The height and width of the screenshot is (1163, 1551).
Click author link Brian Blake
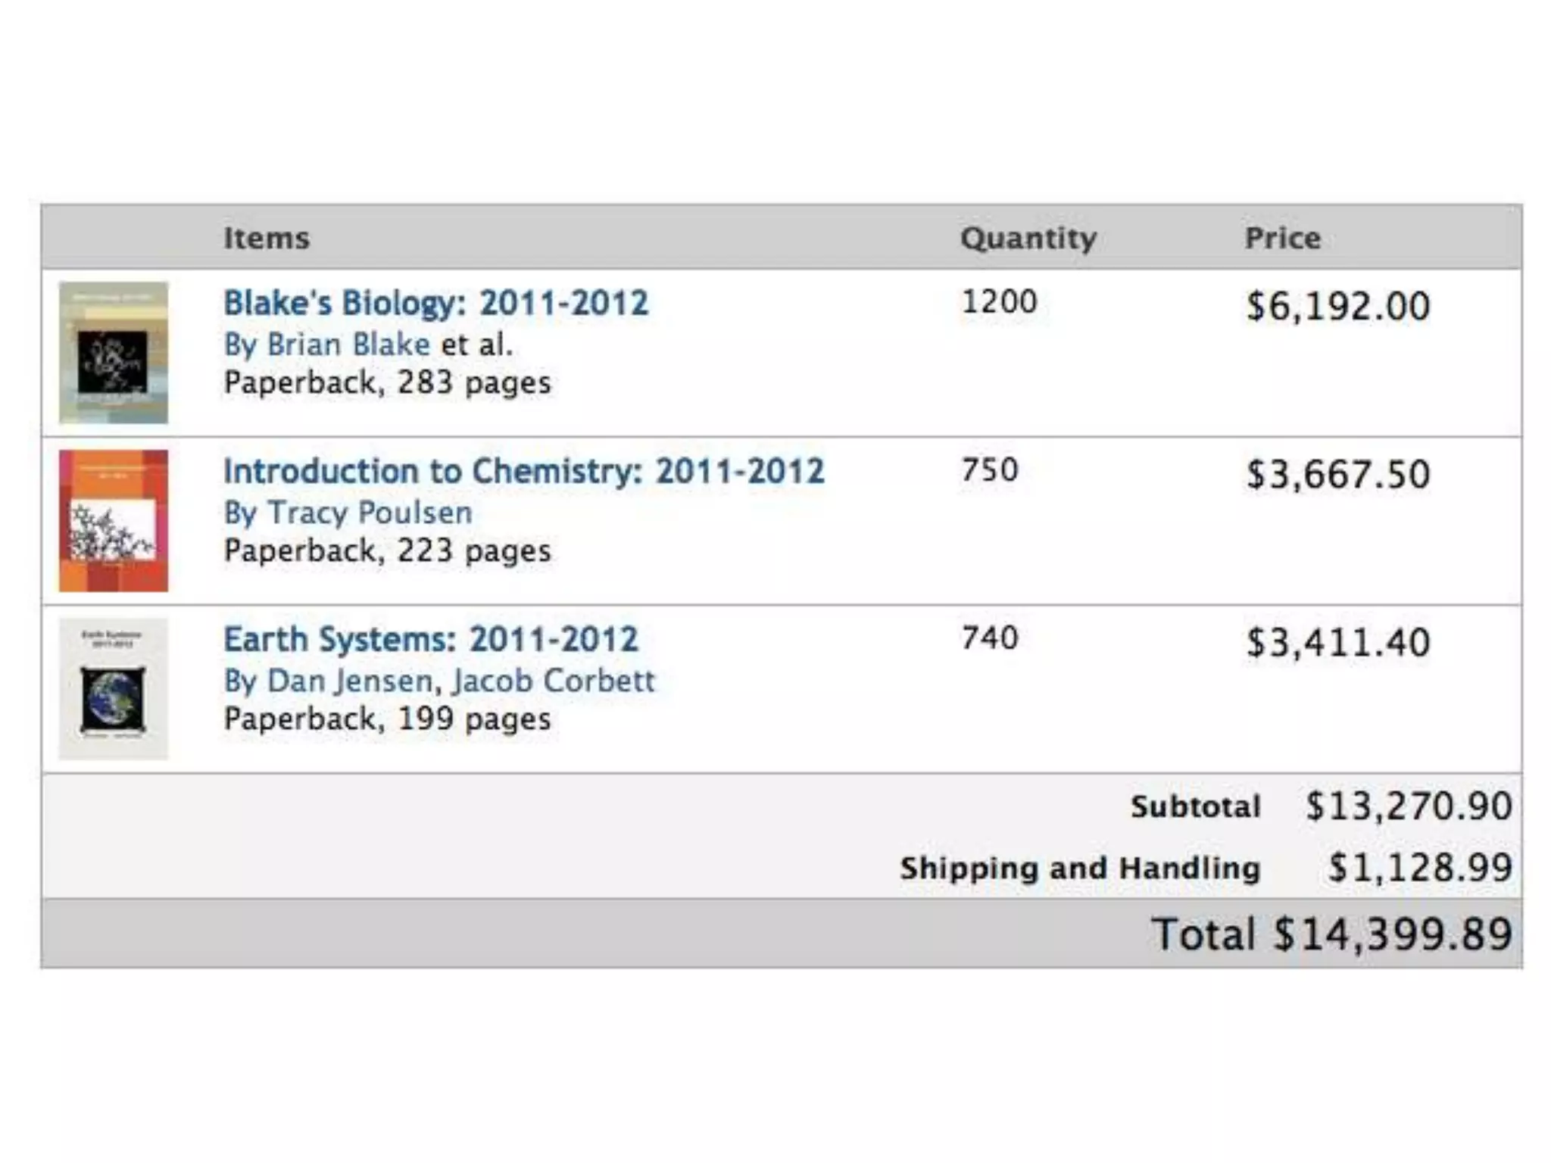pyautogui.click(x=348, y=345)
